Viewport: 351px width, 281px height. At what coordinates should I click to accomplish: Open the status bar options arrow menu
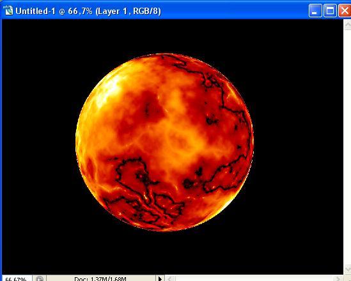(160, 278)
